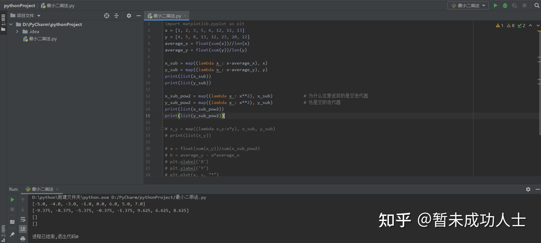Click the '# plt.xlabel('X')' commented line

point(187,162)
